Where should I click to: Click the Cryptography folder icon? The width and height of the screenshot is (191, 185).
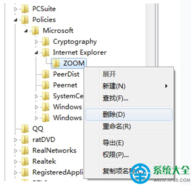click(45, 42)
